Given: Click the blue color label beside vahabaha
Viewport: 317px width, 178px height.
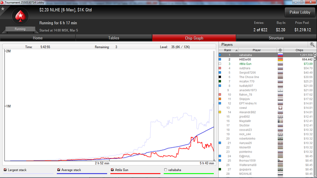Looking at the screenshot, I should point(220,55).
